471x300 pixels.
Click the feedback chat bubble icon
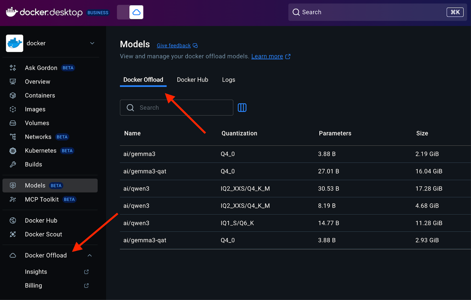(195, 46)
